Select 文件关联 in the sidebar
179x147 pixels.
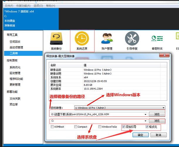[x=15, y=98]
